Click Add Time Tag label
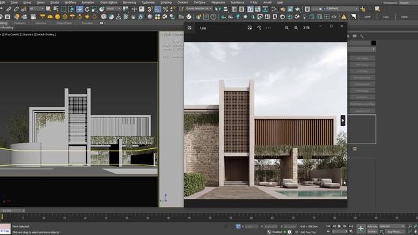The height and width of the screenshot is (235, 418). click(308, 232)
